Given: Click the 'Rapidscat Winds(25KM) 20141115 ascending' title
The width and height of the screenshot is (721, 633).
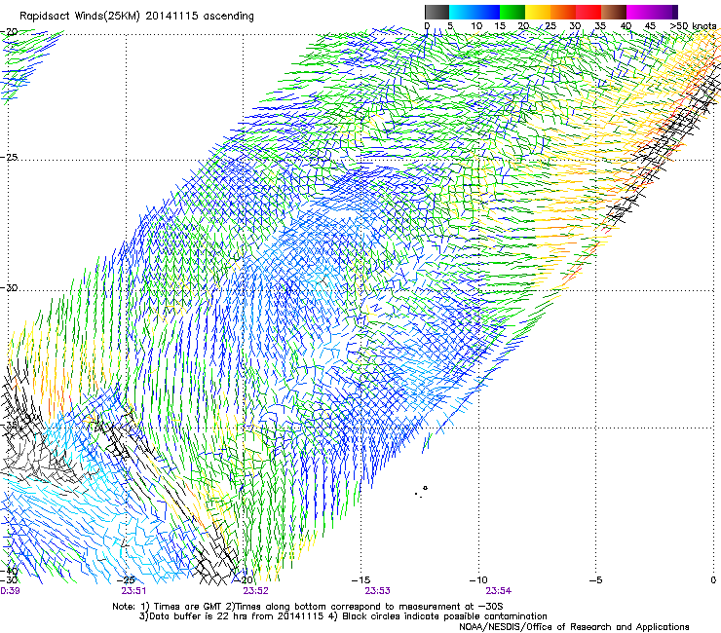Looking at the screenshot, I should [136, 17].
